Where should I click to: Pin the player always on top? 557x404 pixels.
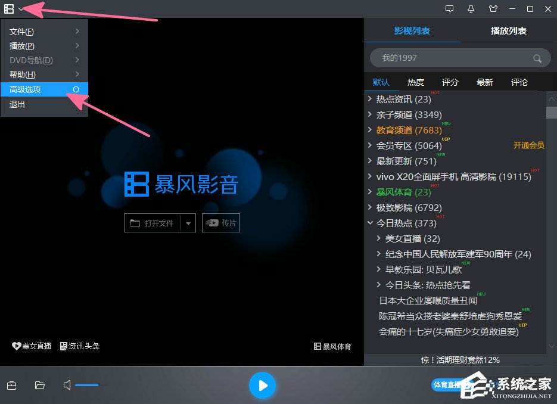point(471,9)
